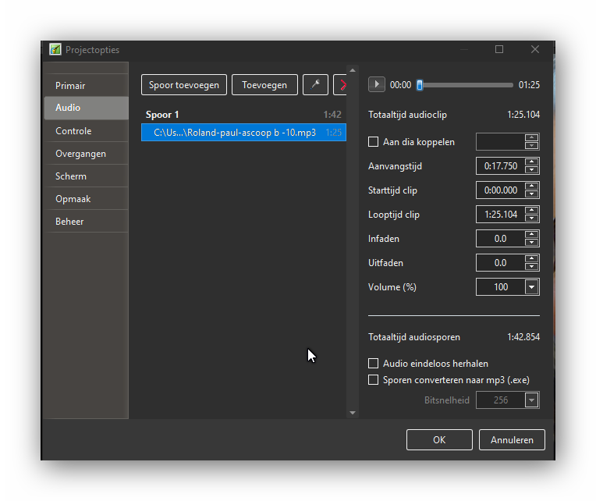Image resolution: width=596 pixels, height=501 pixels.
Task: Open the Volume (%) dropdown
Action: click(x=531, y=287)
